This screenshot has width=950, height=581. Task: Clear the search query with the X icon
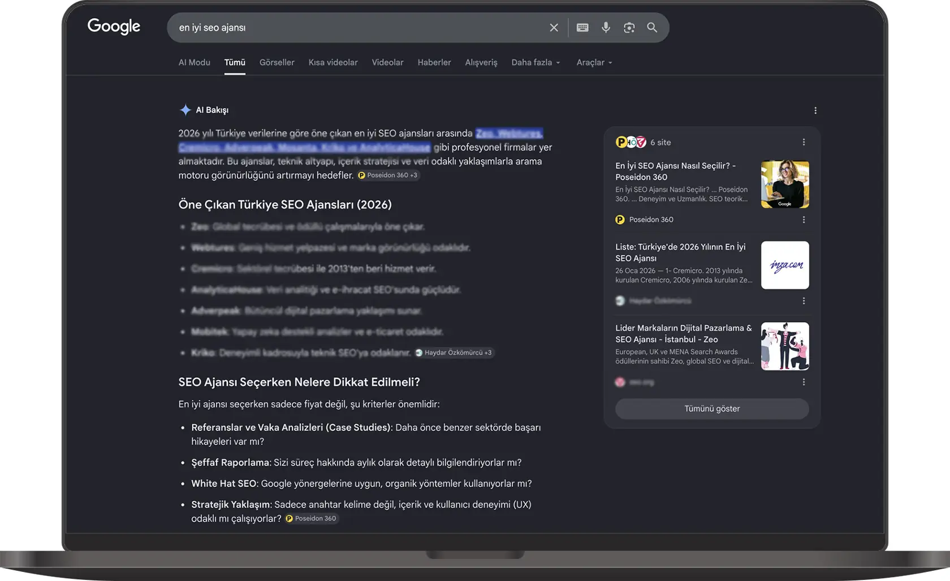554,28
